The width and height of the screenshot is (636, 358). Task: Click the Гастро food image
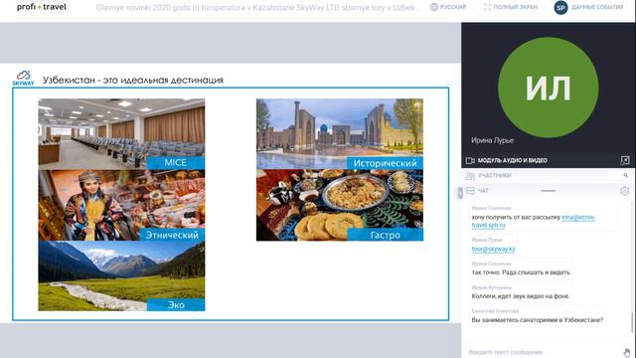pyautogui.click(x=340, y=206)
